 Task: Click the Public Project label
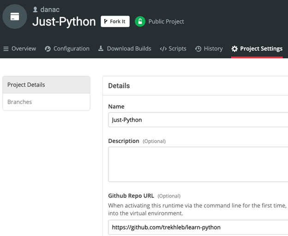click(x=166, y=22)
